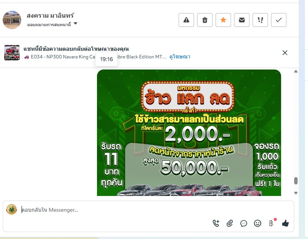The image size is (308, 239).
Task: Toggle the orange star on conversation
Action: click(223, 20)
